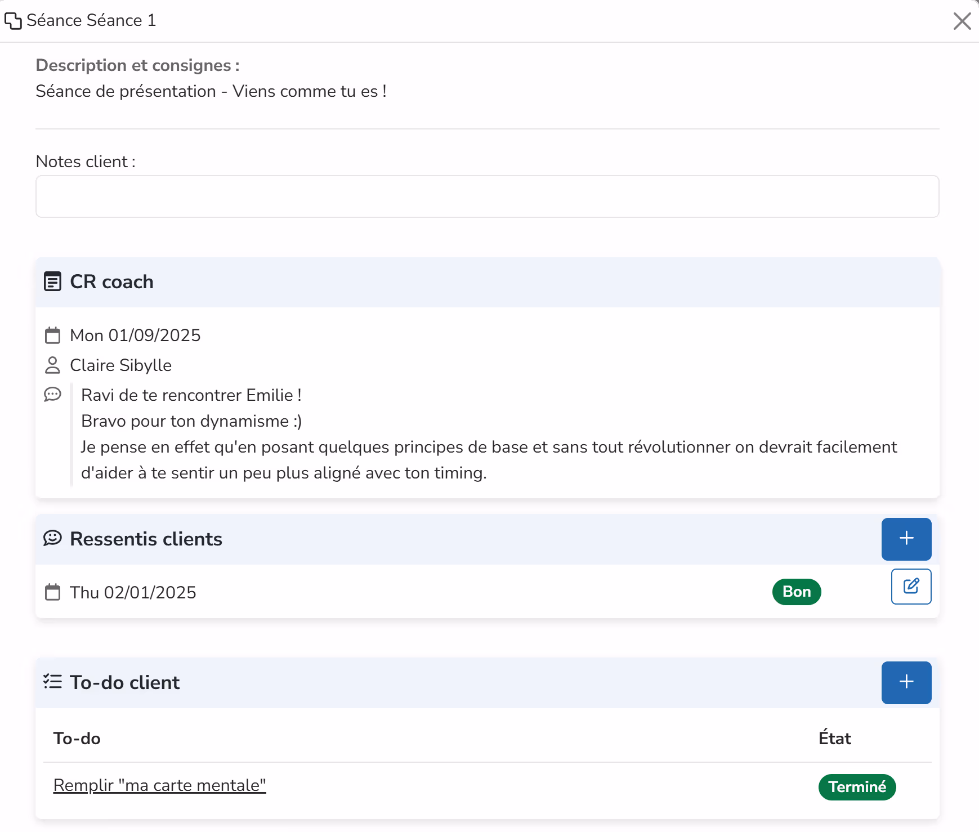Click the line Ravi de te rencontrer Emilie

191,395
